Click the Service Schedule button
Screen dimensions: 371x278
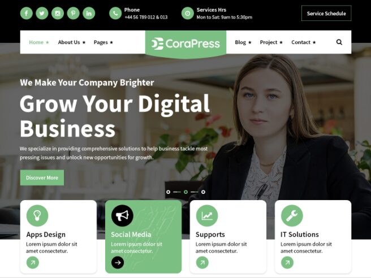tap(326, 14)
